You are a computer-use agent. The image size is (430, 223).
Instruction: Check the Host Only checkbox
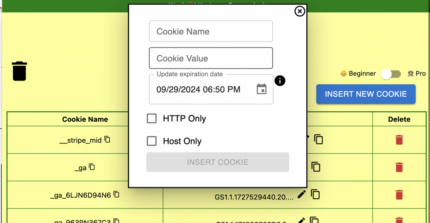tap(152, 141)
